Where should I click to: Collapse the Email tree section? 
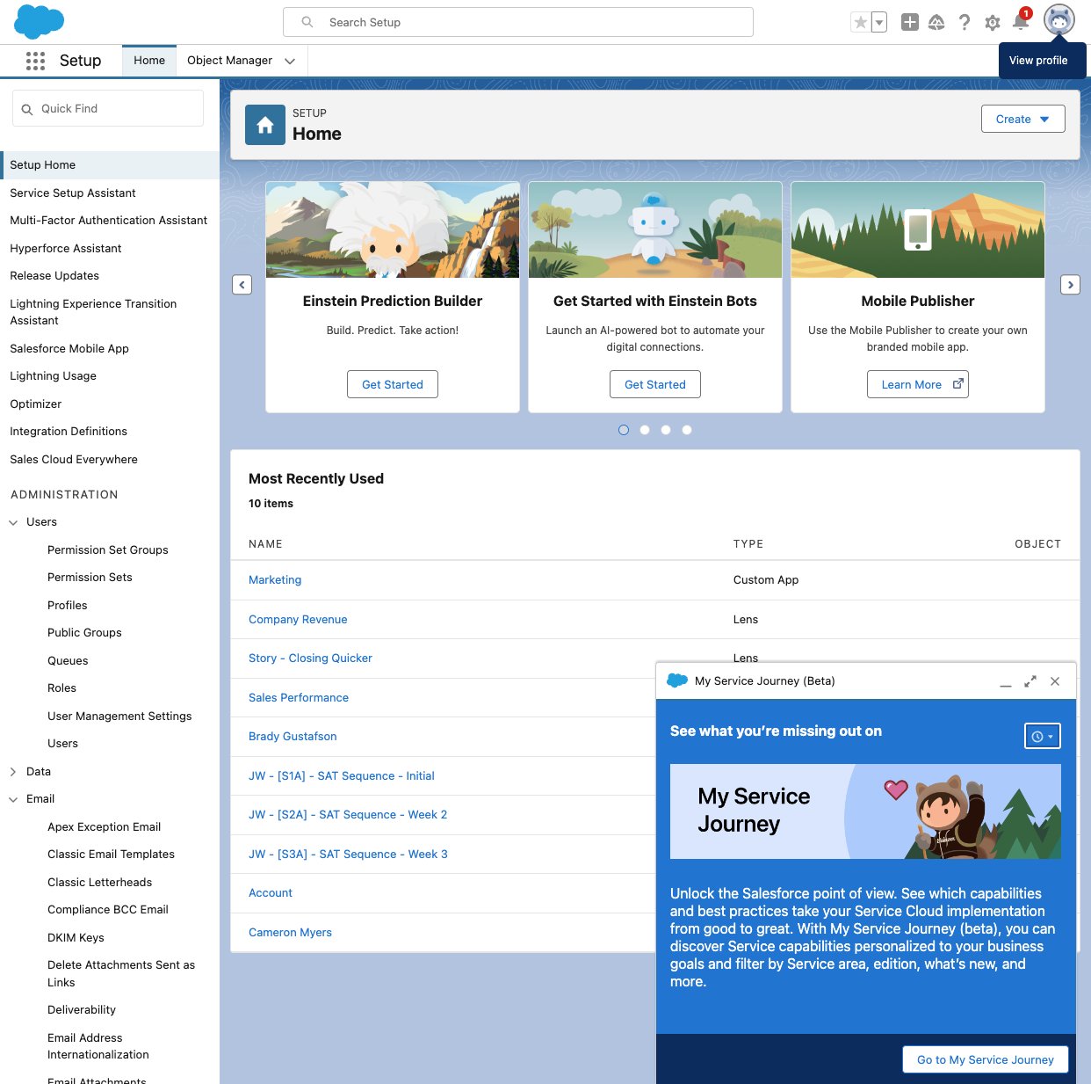click(x=13, y=799)
